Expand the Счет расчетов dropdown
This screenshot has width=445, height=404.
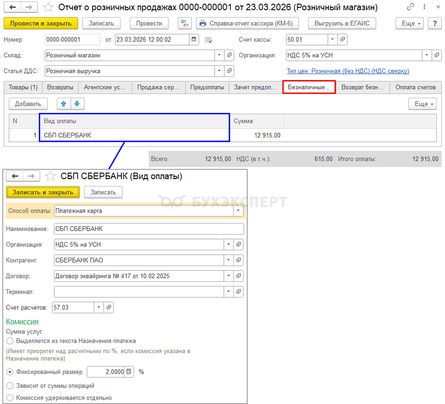(x=98, y=307)
